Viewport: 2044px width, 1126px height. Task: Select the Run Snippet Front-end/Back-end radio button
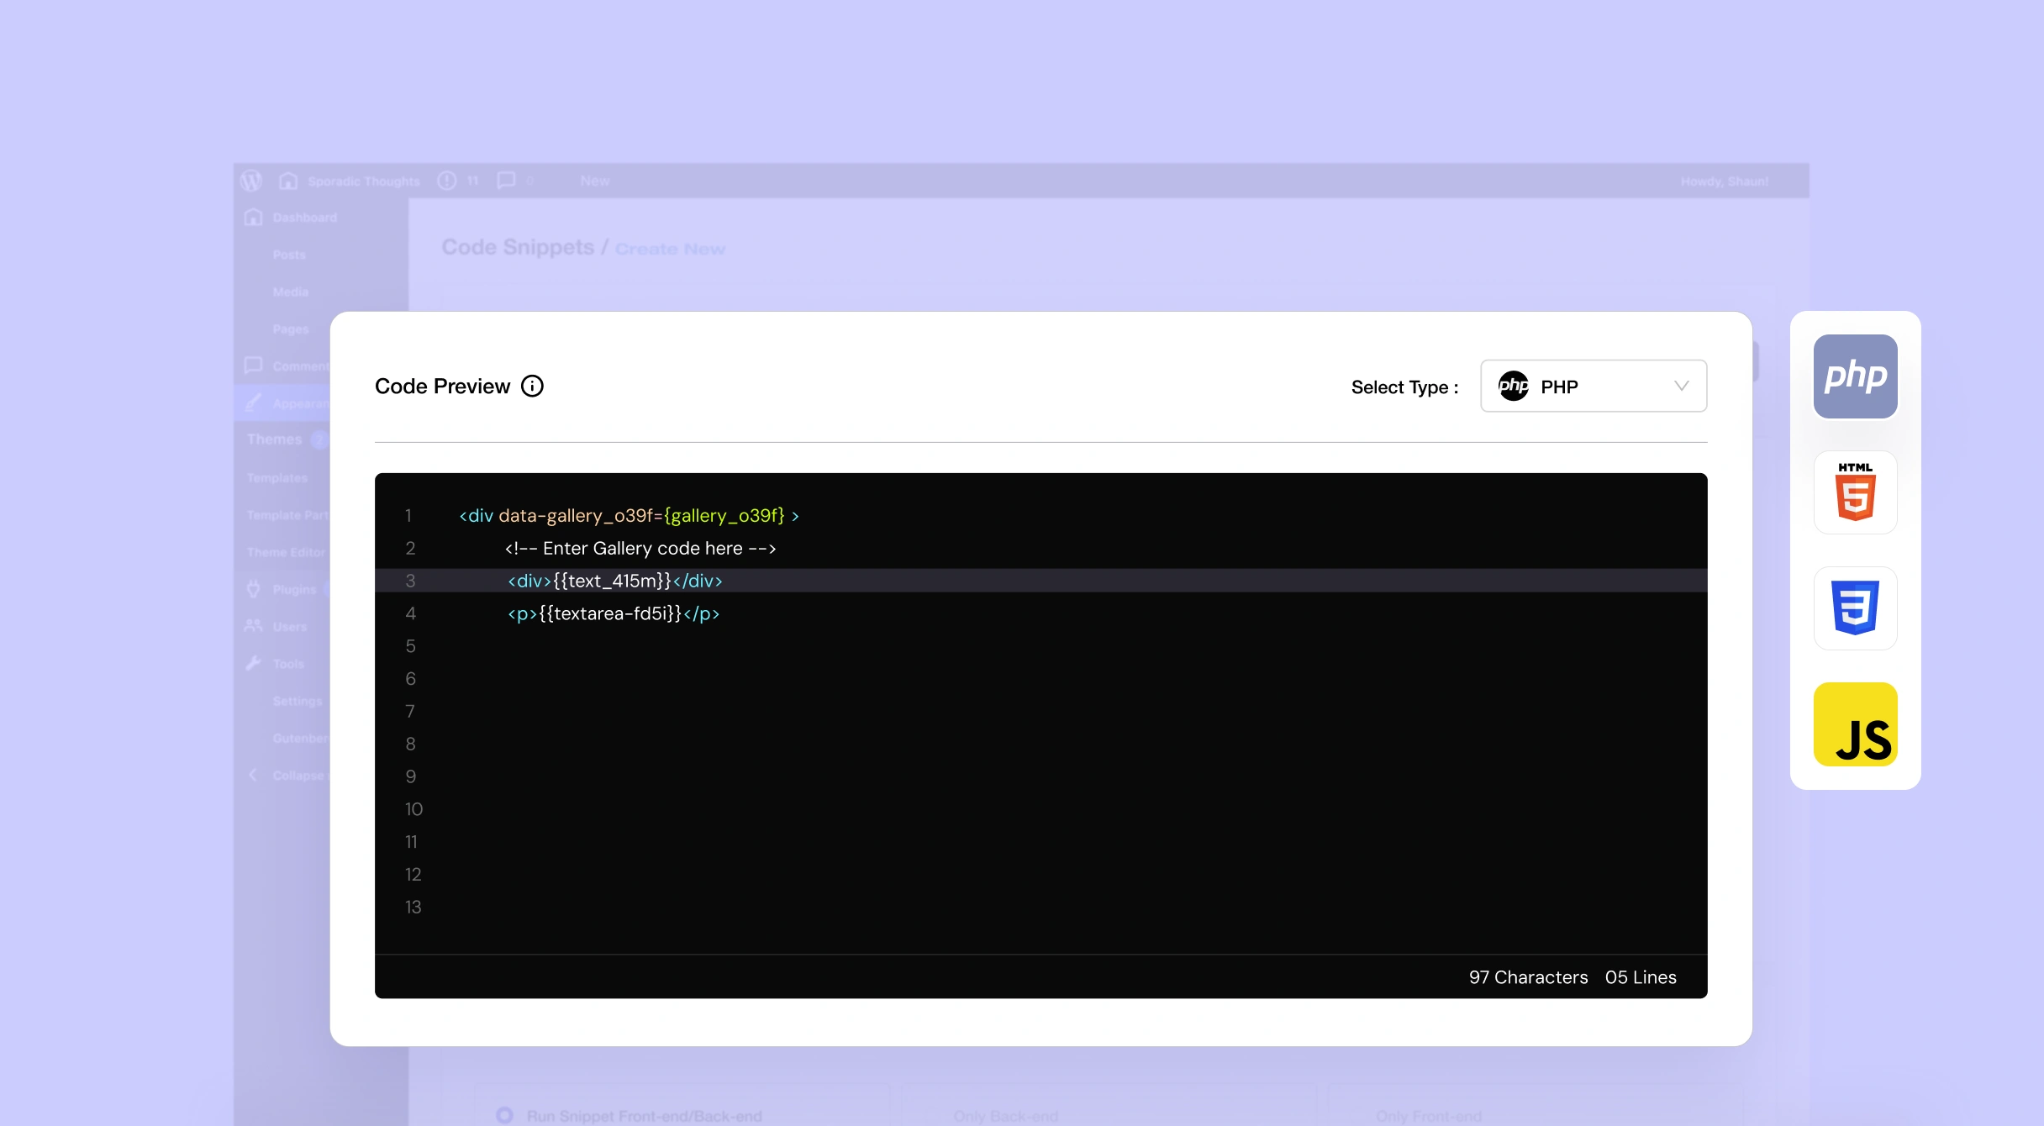tap(505, 1114)
